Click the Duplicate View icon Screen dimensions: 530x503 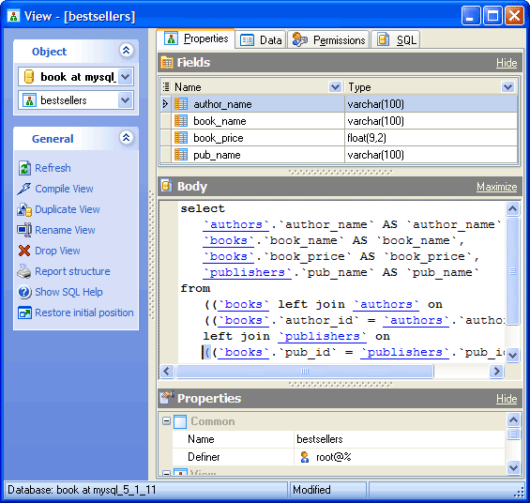coord(24,209)
